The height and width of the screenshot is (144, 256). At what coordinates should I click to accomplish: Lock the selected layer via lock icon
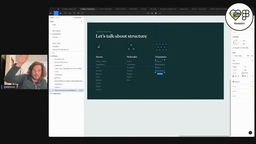point(80,90)
